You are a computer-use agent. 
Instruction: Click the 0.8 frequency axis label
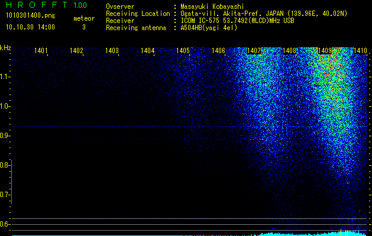point(5,165)
